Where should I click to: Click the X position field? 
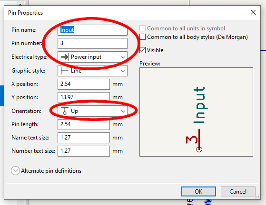click(x=84, y=84)
